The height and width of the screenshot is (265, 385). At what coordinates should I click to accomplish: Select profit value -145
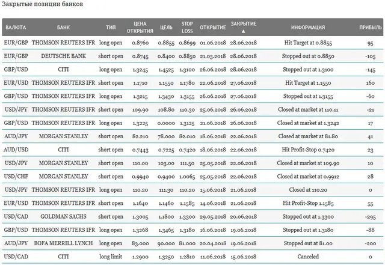371,70
